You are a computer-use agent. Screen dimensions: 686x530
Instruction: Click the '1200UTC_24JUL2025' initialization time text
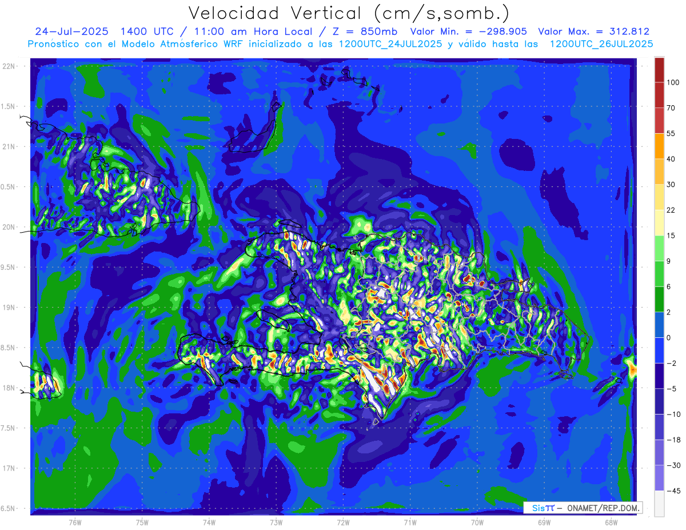click(390, 44)
